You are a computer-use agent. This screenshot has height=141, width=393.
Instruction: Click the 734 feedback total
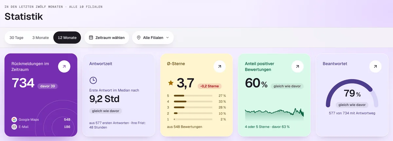click(x=23, y=83)
